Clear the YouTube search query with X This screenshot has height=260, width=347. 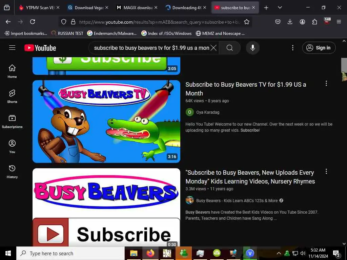[213, 48]
